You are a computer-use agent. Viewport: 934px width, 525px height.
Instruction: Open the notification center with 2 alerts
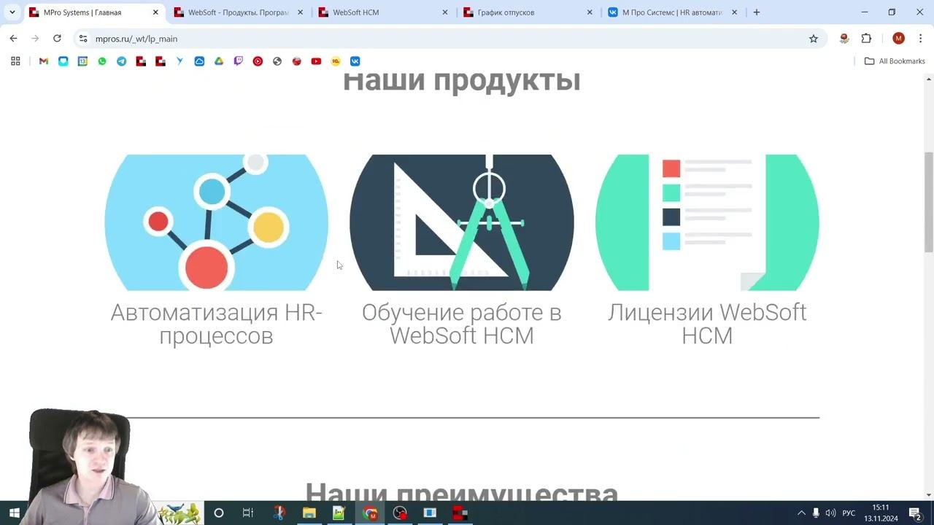(x=915, y=513)
